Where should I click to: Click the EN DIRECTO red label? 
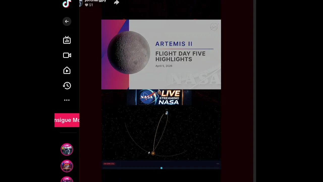tap(109, 164)
